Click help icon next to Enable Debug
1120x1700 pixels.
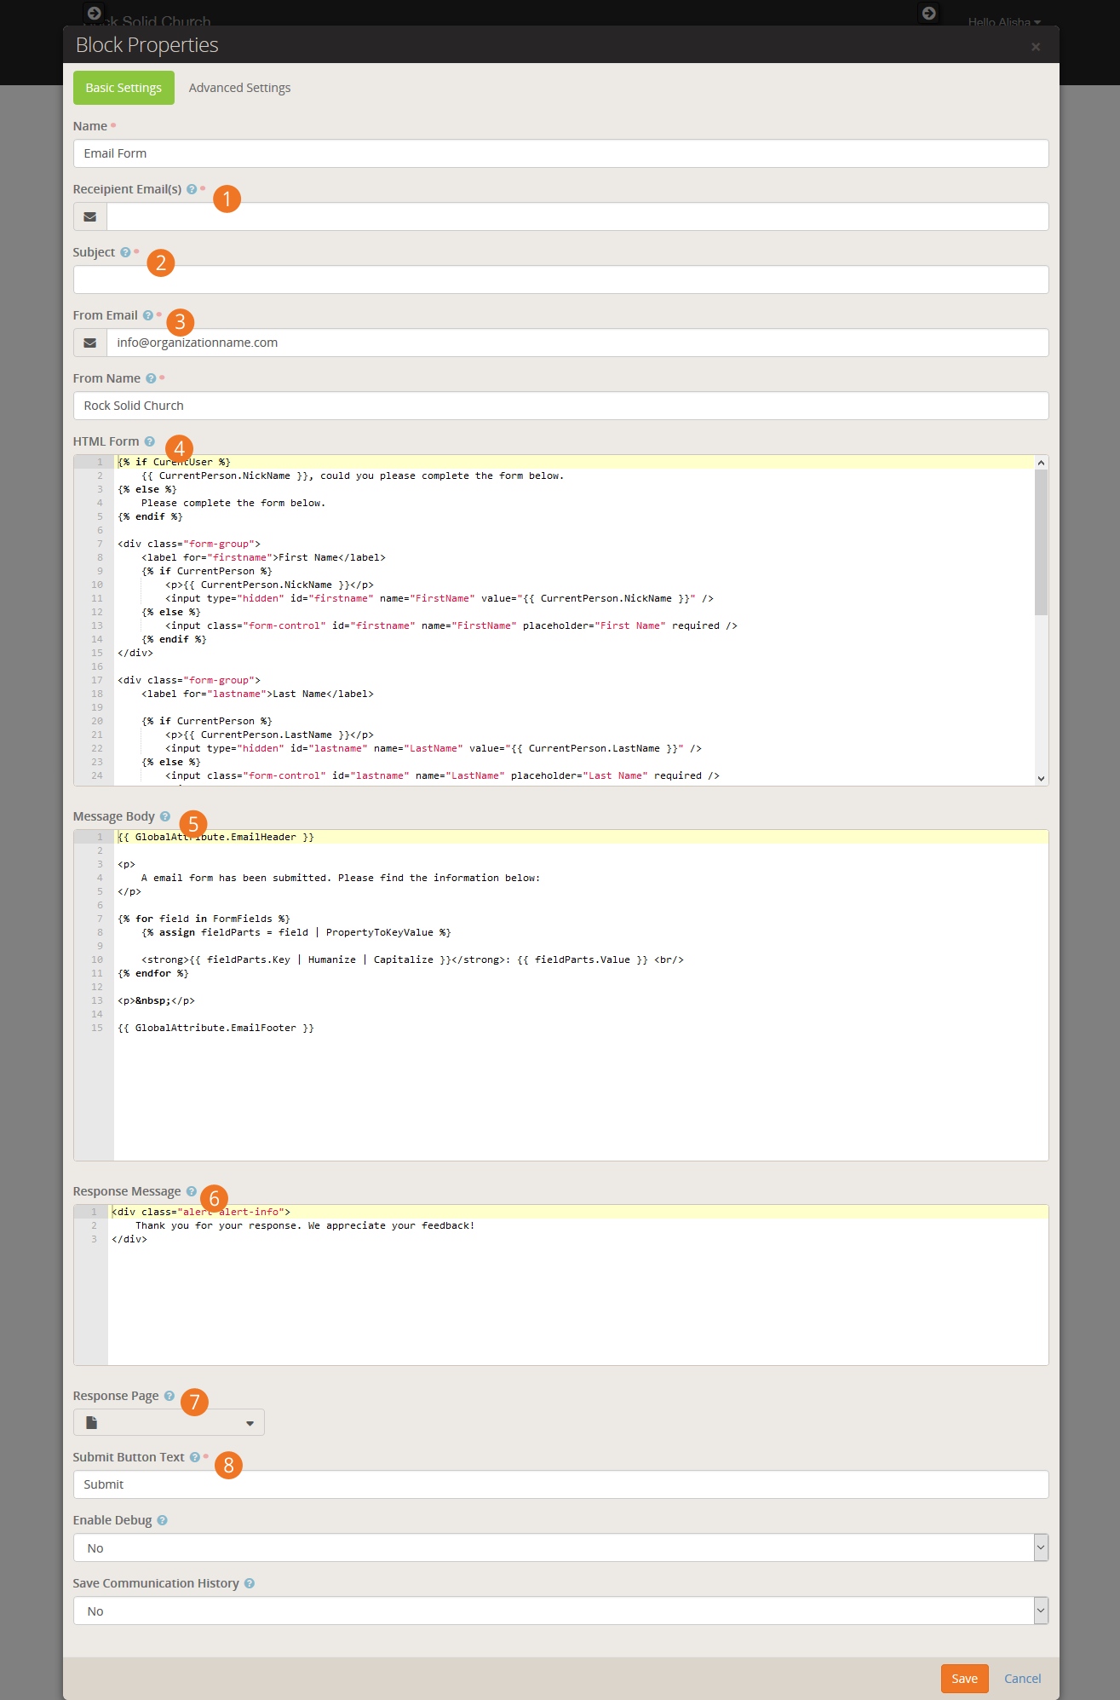(163, 1520)
